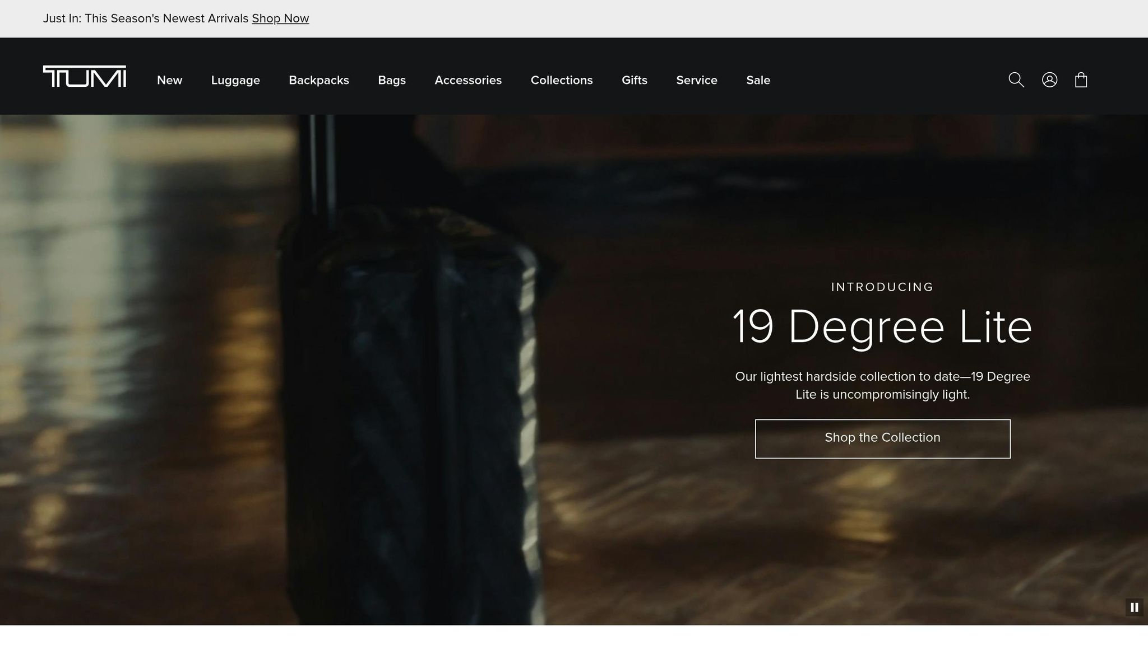
Task: Click the Just In newest arrivals announcement text
Action: coord(146,18)
